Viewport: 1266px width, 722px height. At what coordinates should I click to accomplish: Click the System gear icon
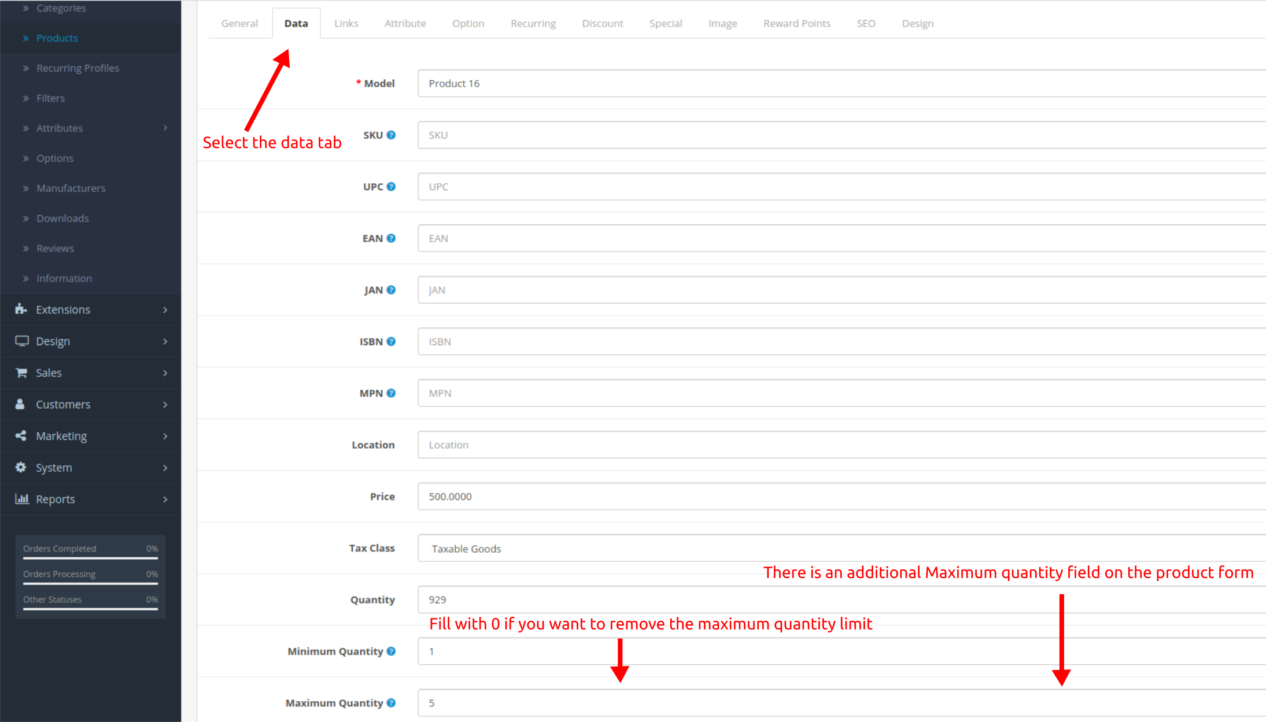click(x=21, y=467)
